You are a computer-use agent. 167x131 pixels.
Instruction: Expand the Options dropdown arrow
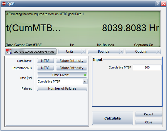(x=159, y=51)
